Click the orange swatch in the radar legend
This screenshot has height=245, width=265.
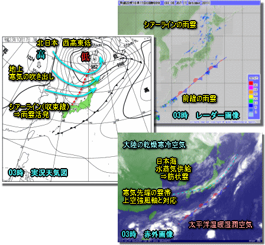pyautogui.click(x=251, y=92)
